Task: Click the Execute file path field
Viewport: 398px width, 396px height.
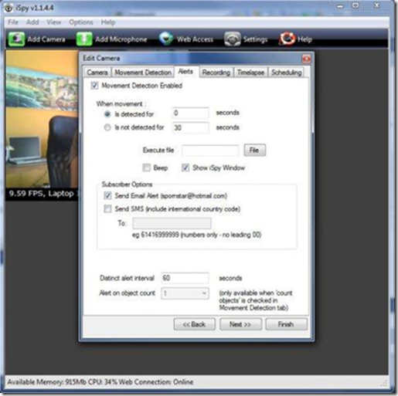Action: point(210,151)
